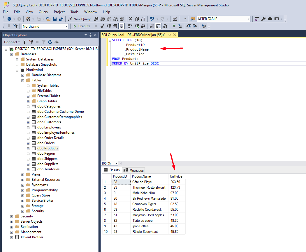Click the New Query toolbar button
Viewport: 306px width, 252px height.
coord(79,19)
